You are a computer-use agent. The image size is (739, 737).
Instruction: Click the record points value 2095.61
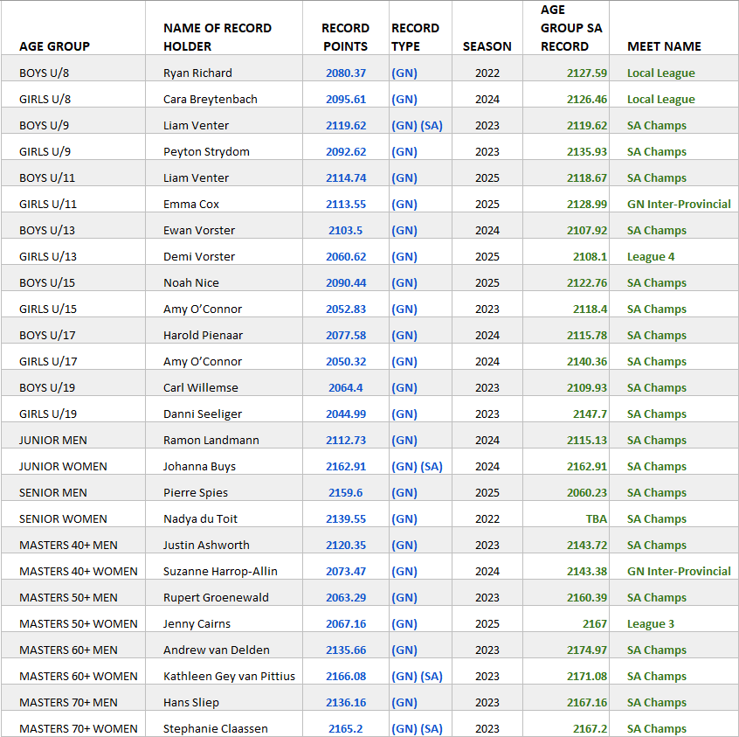pos(346,100)
